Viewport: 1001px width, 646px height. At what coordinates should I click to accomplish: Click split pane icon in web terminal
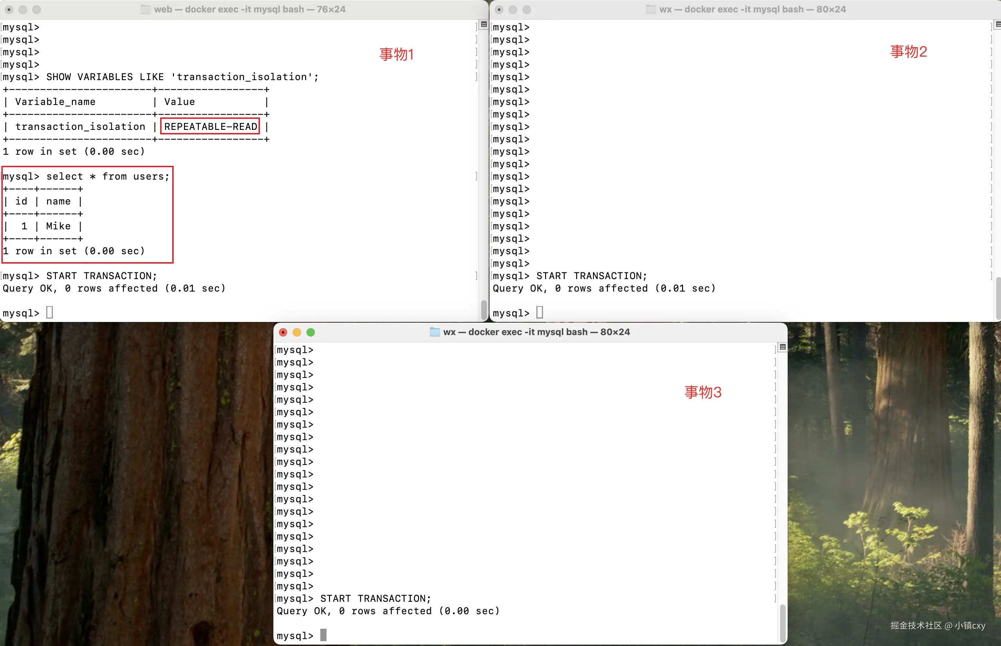coord(484,25)
